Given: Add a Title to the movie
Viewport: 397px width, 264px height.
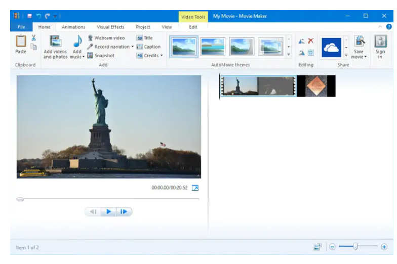Looking at the screenshot, I should pyautogui.click(x=144, y=38).
